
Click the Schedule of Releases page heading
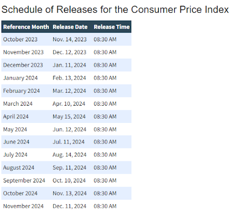[x=115, y=9]
